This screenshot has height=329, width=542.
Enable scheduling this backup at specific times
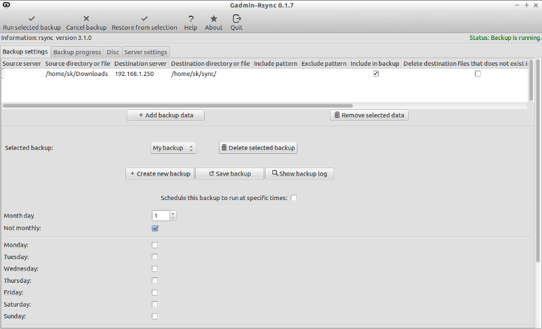(x=293, y=198)
